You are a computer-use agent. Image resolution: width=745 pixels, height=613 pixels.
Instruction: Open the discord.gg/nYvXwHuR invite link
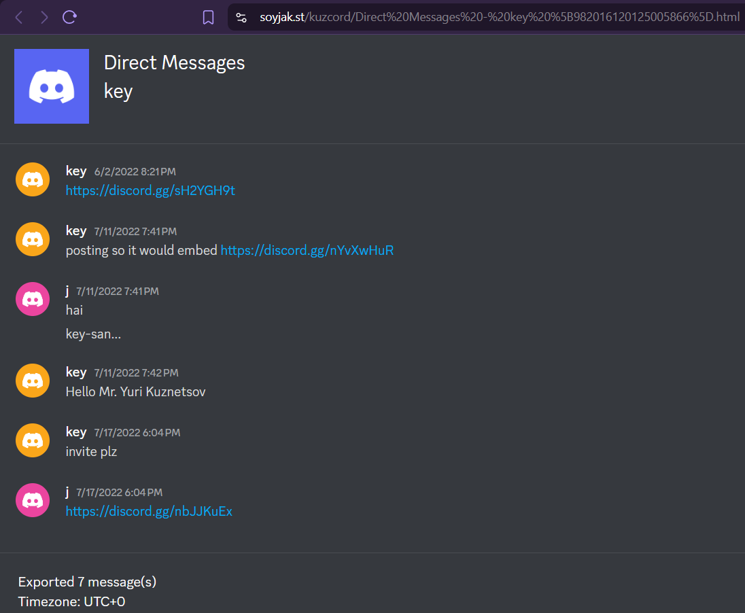pos(307,250)
